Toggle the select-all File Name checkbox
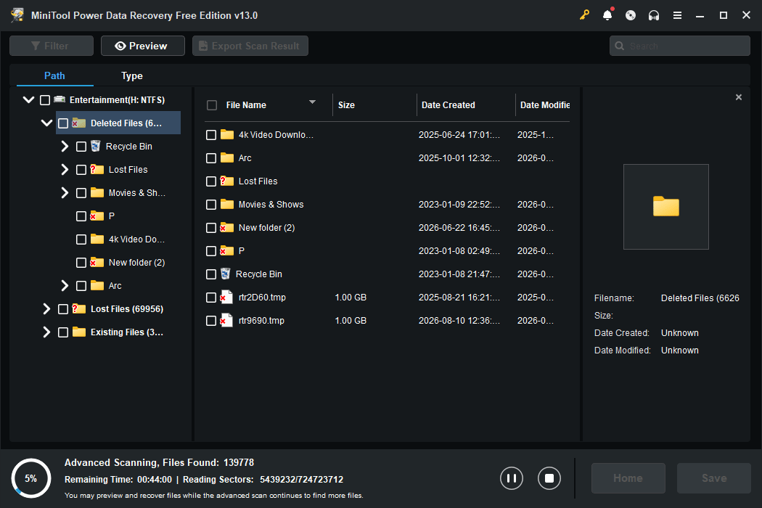Viewport: 762px width, 508px height. tap(212, 105)
